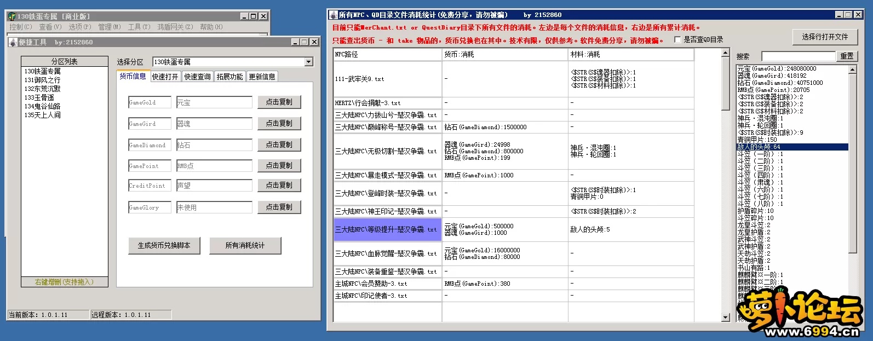873x341 pixels.
Task: Open the 选择分区 dropdown
Action: 308,62
